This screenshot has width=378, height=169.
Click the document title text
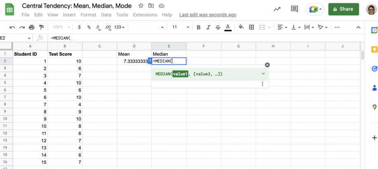point(77,6)
